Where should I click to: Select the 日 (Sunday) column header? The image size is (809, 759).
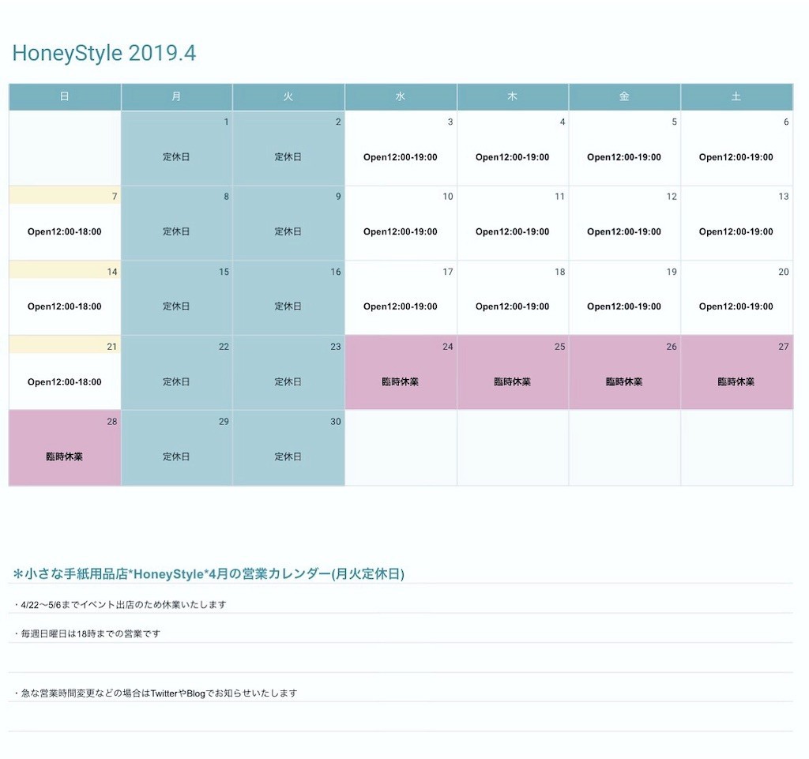point(65,96)
